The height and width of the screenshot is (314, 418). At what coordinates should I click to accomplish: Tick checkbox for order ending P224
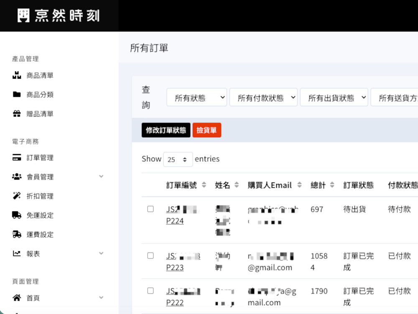(x=150, y=209)
